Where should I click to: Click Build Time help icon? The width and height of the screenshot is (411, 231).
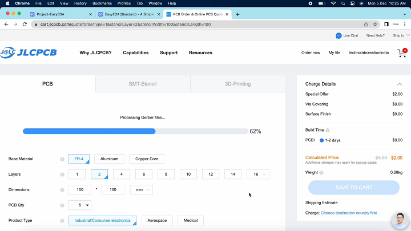[x=328, y=130]
